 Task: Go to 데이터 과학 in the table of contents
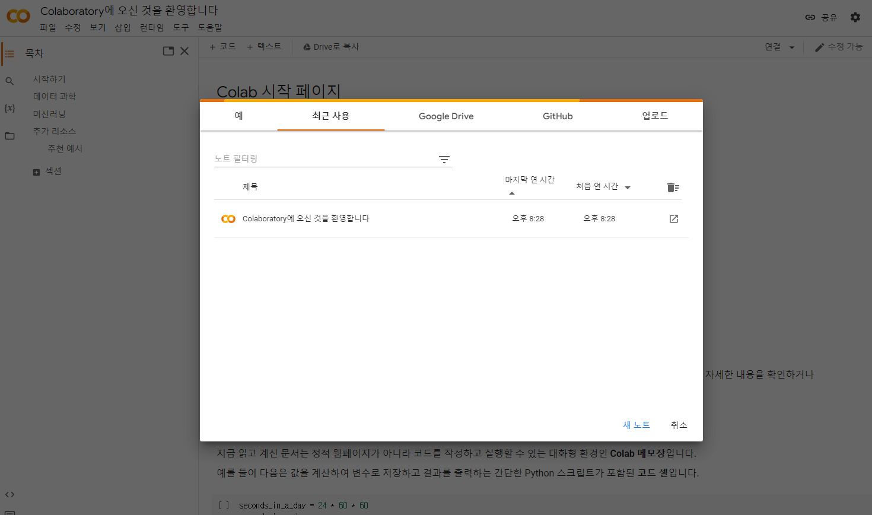[55, 96]
